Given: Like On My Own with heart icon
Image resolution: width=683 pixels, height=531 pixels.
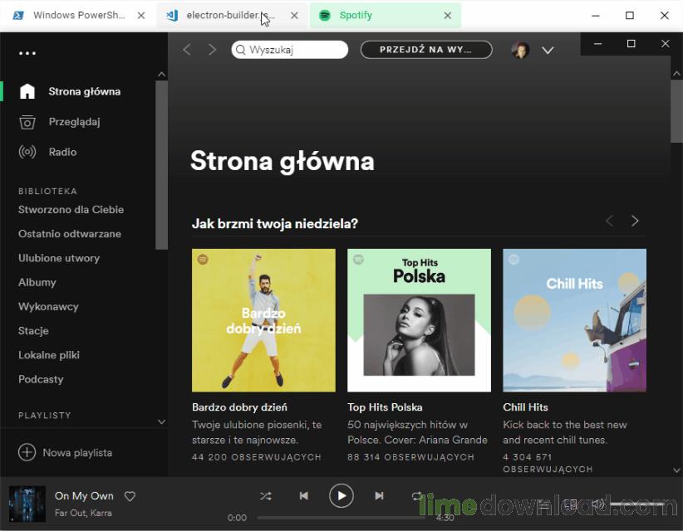Looking at the screenshot, I should 130,496.
